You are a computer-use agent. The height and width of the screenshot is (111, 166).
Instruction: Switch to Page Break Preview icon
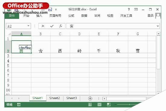[x=109, y=104]
